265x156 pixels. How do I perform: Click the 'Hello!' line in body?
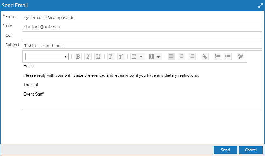[29, 66]
